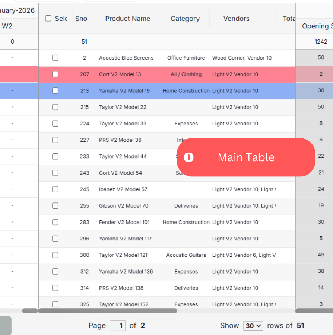Image resolution: width=333 pixels, height=335 pixels.
Task: Click the info icon on Main Table tooltip
Action: coord(189,157)
